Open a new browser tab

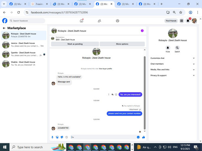[x=162, y=4]
